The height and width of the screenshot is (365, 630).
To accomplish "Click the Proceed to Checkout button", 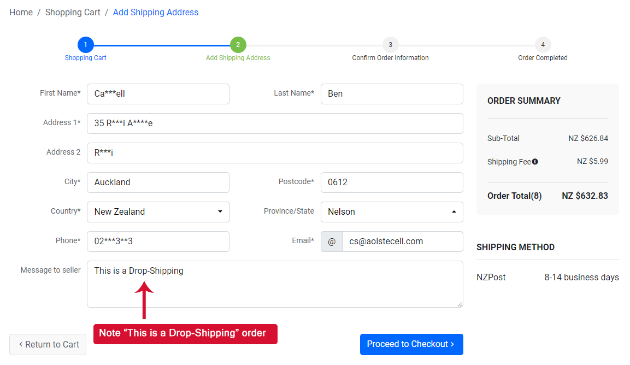I will click(411, 344).
